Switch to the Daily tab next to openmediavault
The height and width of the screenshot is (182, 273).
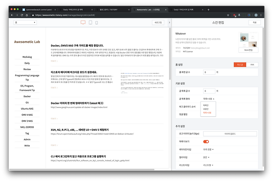(x=76, y=10)
